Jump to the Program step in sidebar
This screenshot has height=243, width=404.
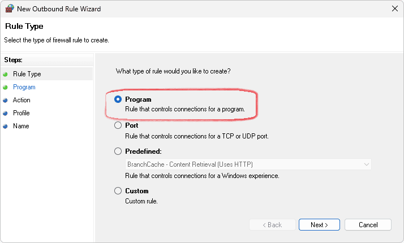(24, 87)
